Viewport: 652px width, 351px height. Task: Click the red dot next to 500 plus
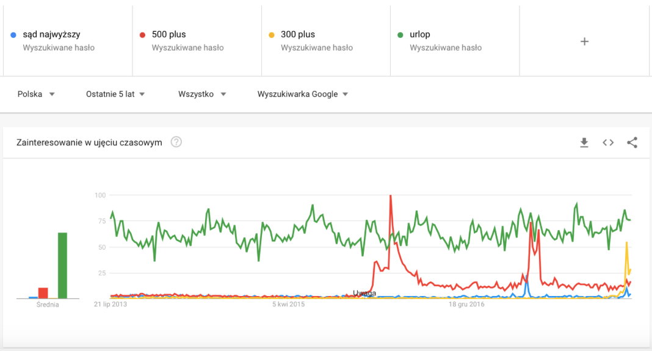click(x=142, y=35)
